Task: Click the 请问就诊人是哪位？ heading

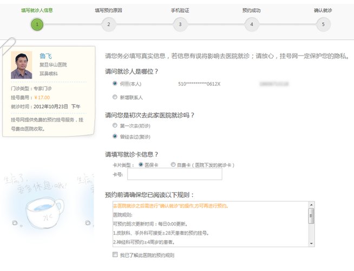Action: click(x=132, y=72)
